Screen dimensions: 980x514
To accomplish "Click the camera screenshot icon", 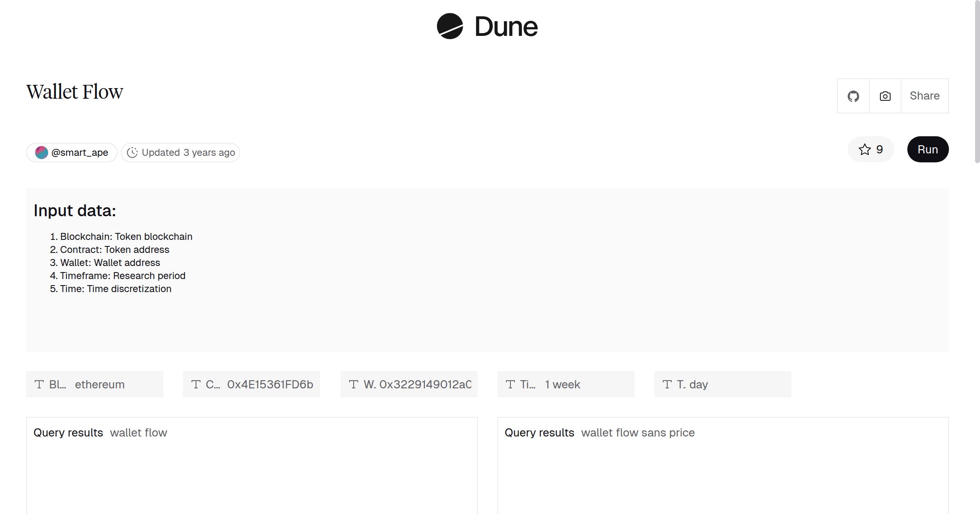I will pyautogui.click(x=885, y=96).
